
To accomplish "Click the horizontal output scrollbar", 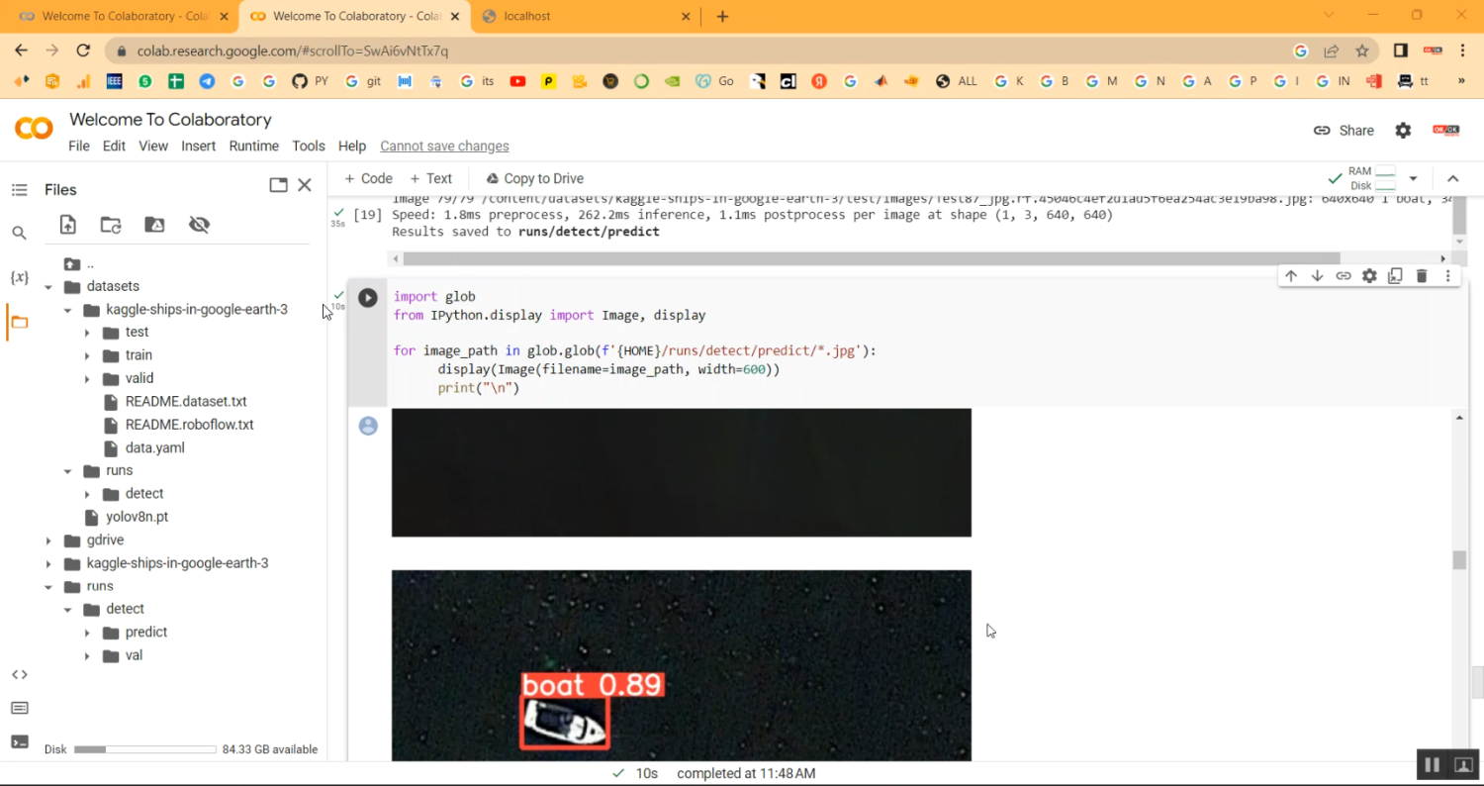I will 871,258.
